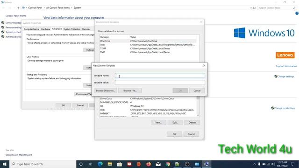Expand the address bar history dropdown
The height and width of the screenshot is (168, 299).
(x=251, y=8)
